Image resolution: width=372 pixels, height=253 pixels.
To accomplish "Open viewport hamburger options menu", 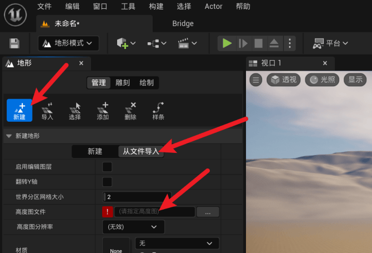I will tap(256, 80).
